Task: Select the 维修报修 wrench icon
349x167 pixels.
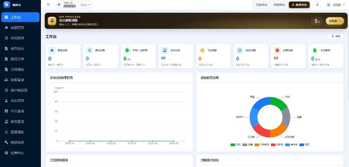Action: [6, 143]
